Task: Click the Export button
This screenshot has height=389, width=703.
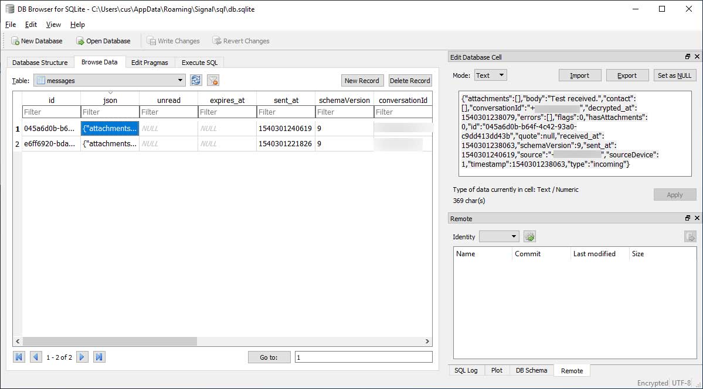Action: click(627, 75)
